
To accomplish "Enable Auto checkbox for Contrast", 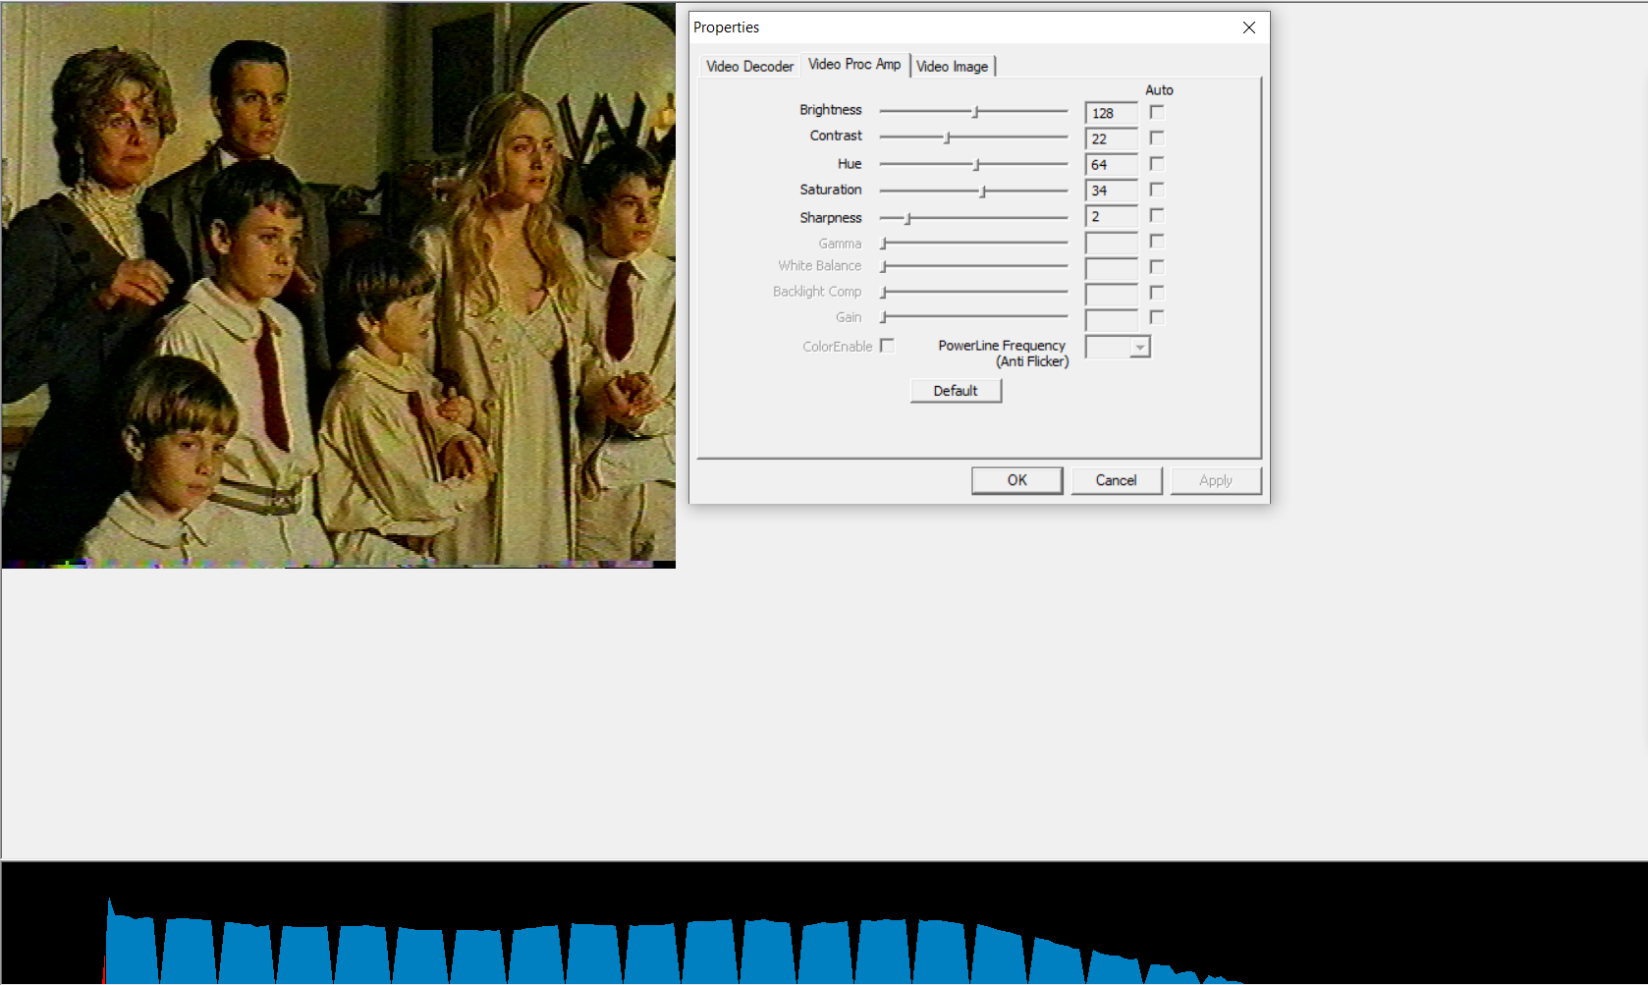I will [x=1157, y=137].
